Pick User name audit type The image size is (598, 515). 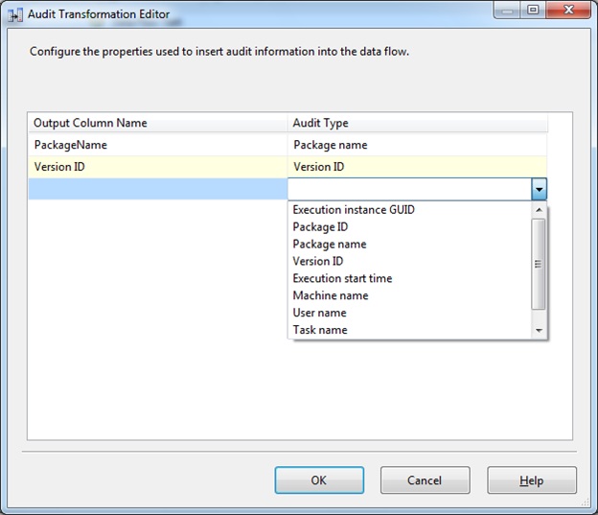[x=320, y=313]
